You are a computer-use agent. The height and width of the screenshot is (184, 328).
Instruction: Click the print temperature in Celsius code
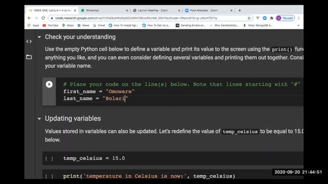[149, 176]
